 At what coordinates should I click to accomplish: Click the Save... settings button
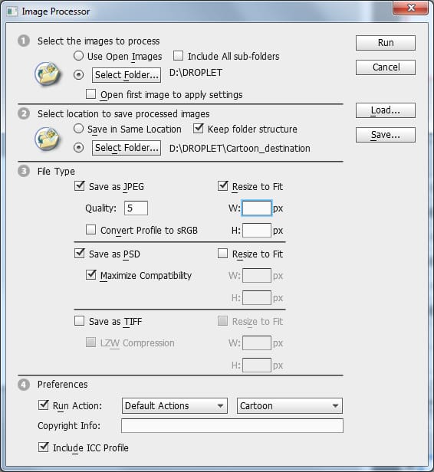tap(386, 135)
